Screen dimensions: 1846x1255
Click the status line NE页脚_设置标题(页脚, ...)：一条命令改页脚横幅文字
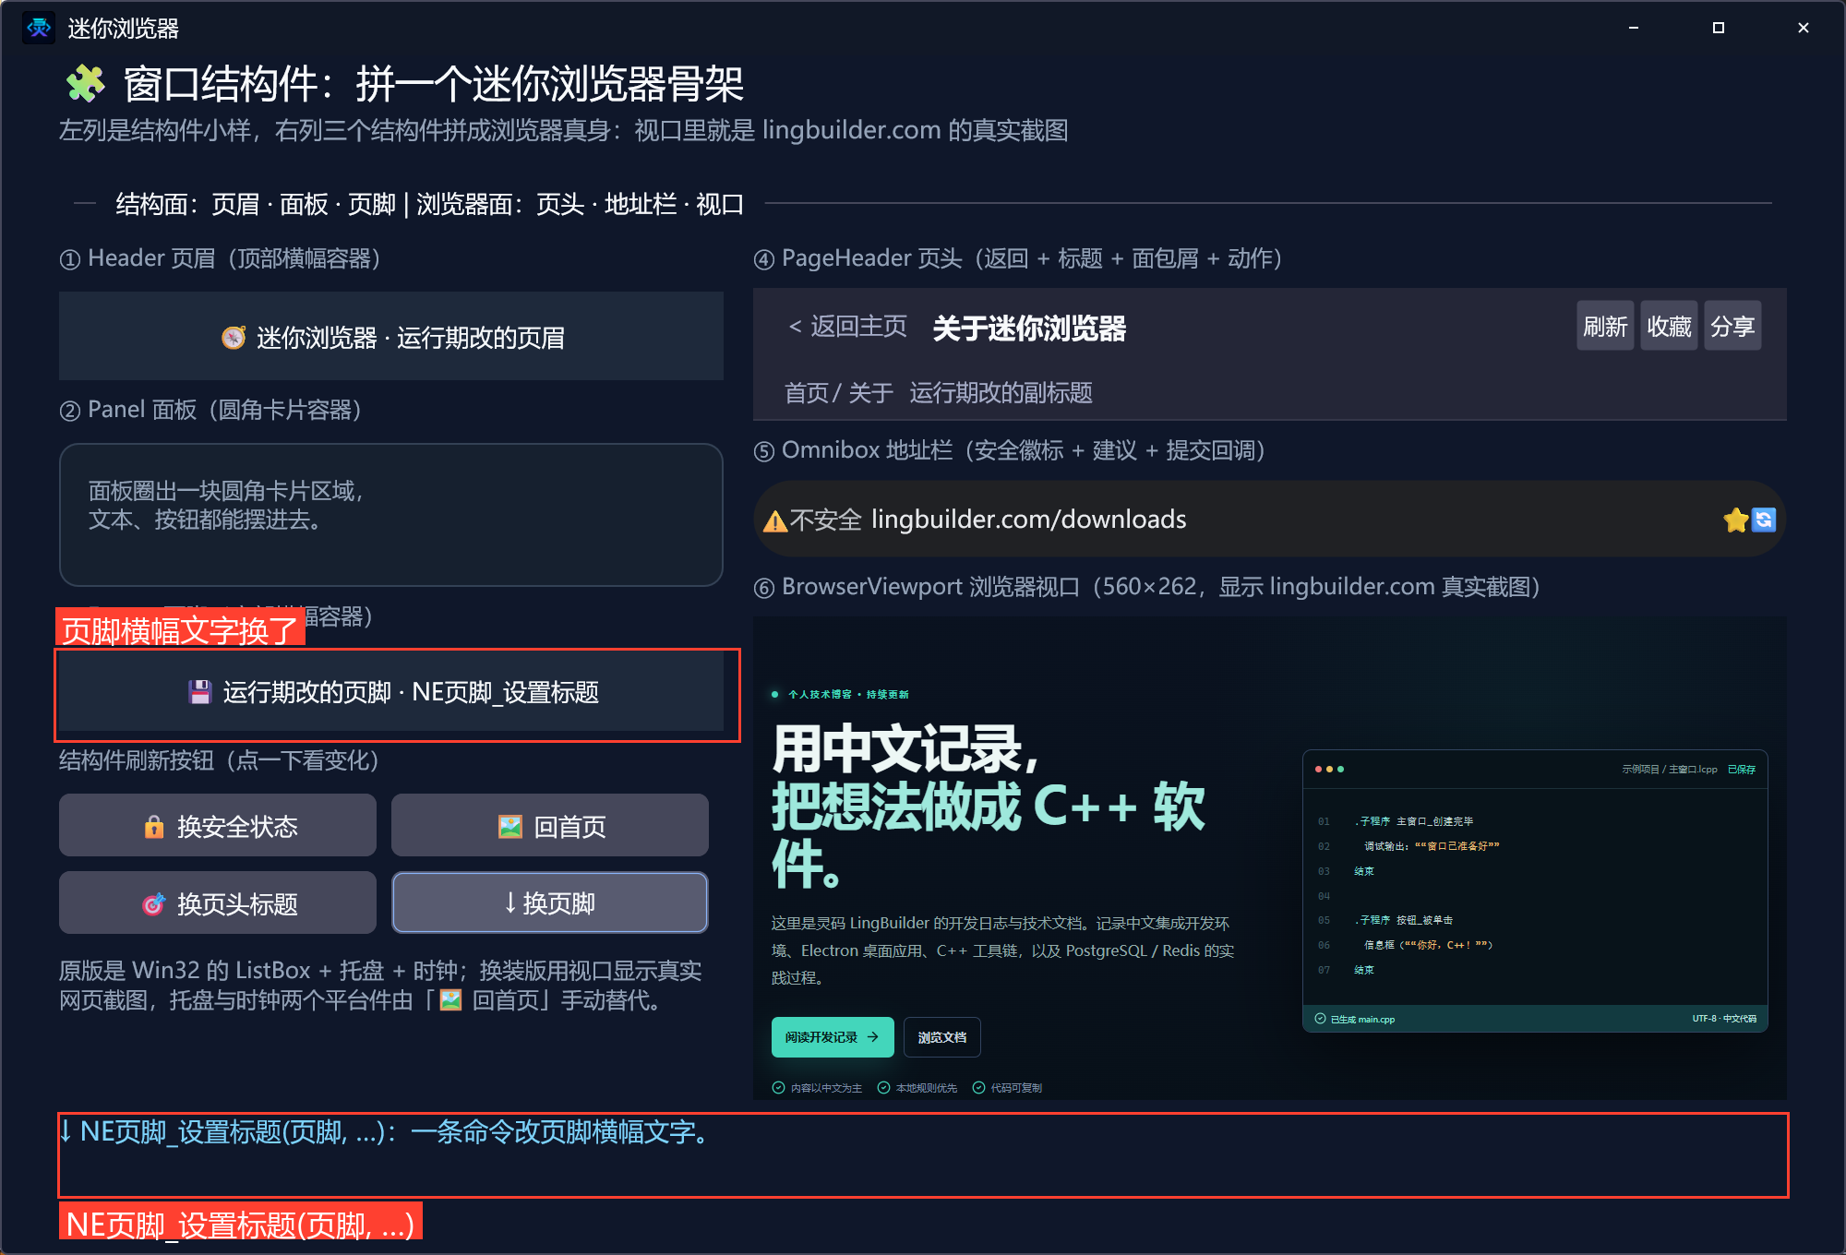pos(385,1131)
